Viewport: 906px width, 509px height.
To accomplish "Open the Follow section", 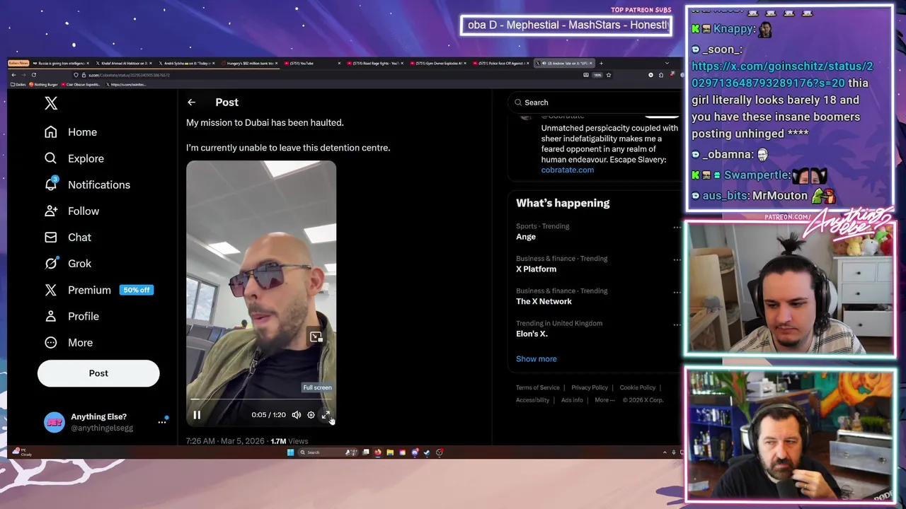I will (x=71, y=211).
